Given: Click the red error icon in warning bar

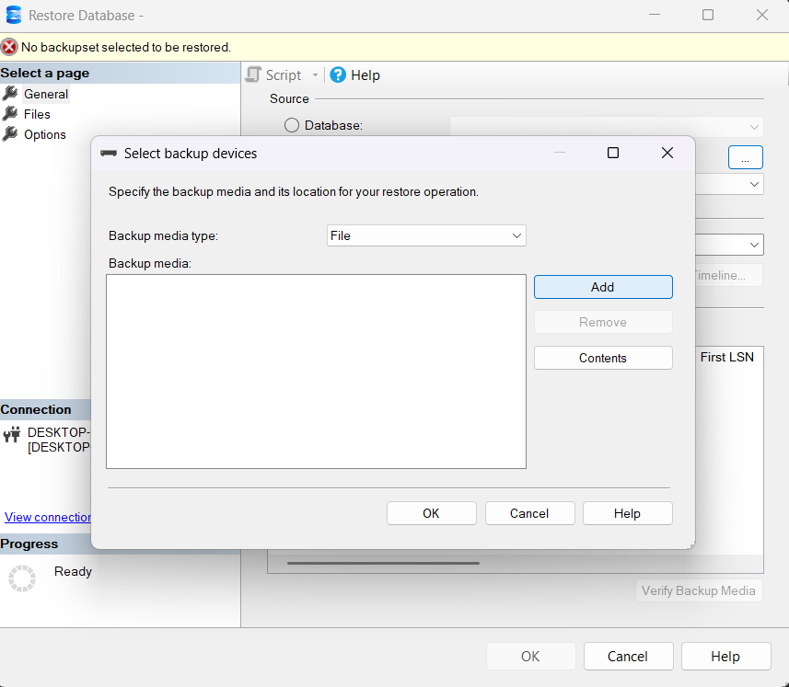Looking at the screenshot, I should [x=9, y=47].
